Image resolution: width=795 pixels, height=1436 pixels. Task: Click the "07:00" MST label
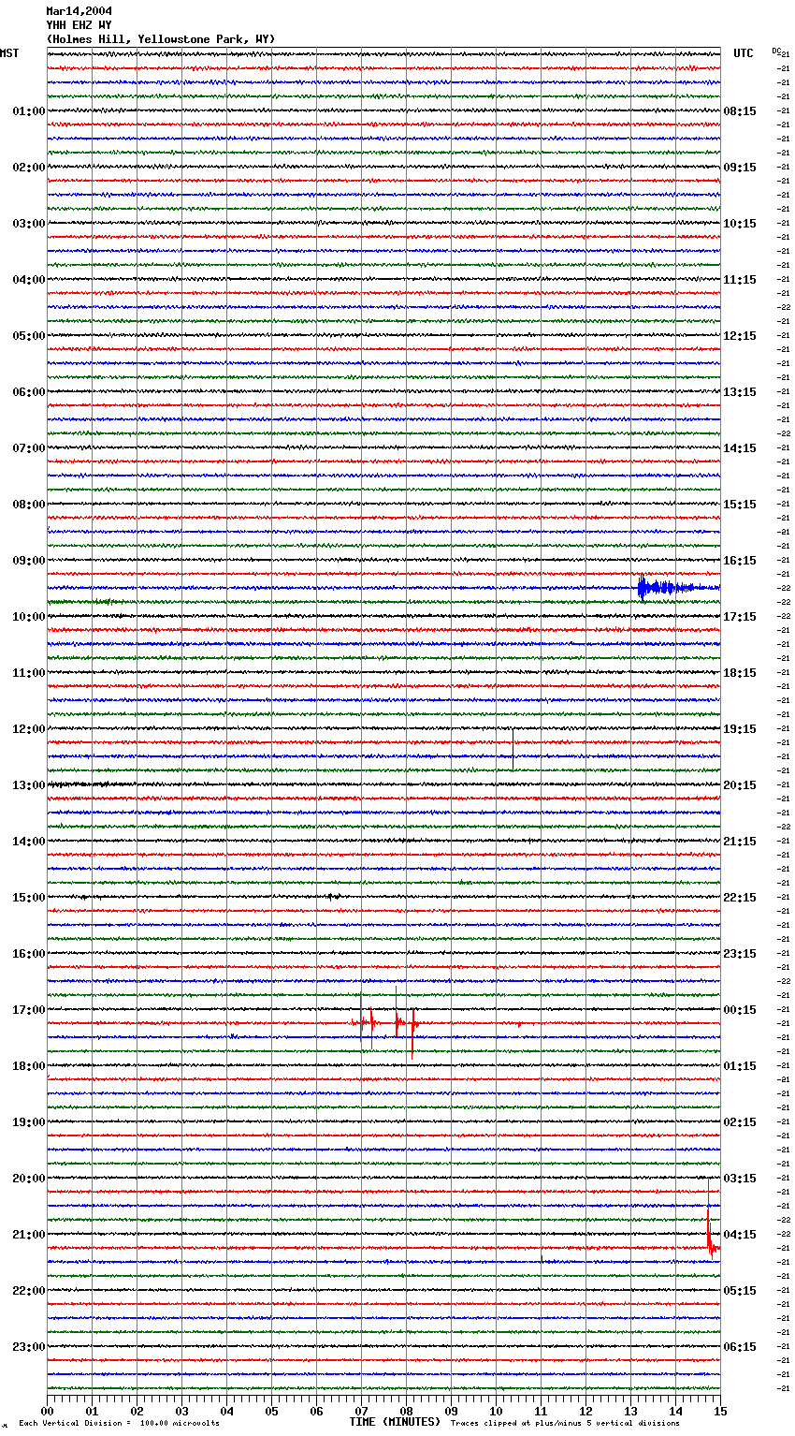[28, 448]
